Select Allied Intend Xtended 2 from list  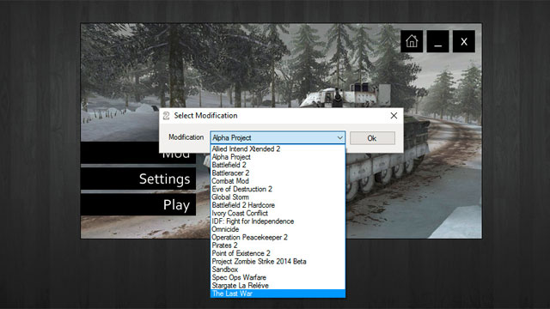pyautogui.click(x=278, y=148)
